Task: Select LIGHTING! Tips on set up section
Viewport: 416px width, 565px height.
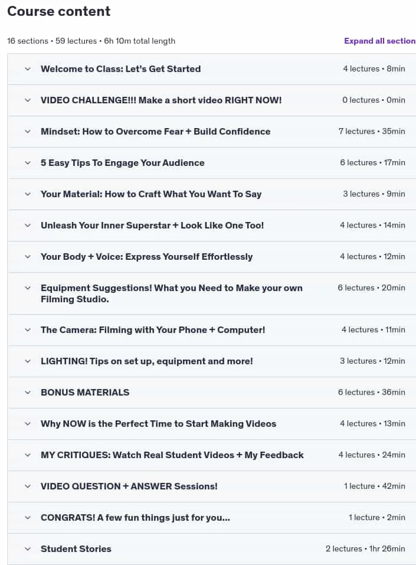Action: pos(146,361)
